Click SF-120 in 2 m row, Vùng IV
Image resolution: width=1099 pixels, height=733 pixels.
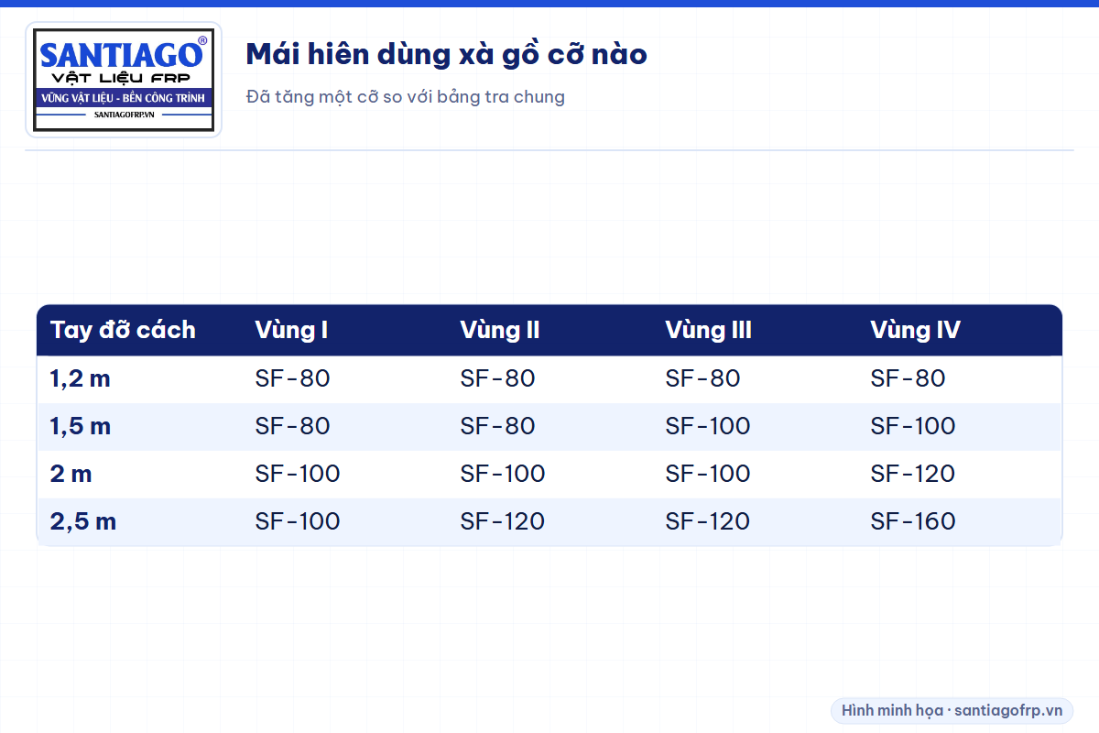point(913,474)
